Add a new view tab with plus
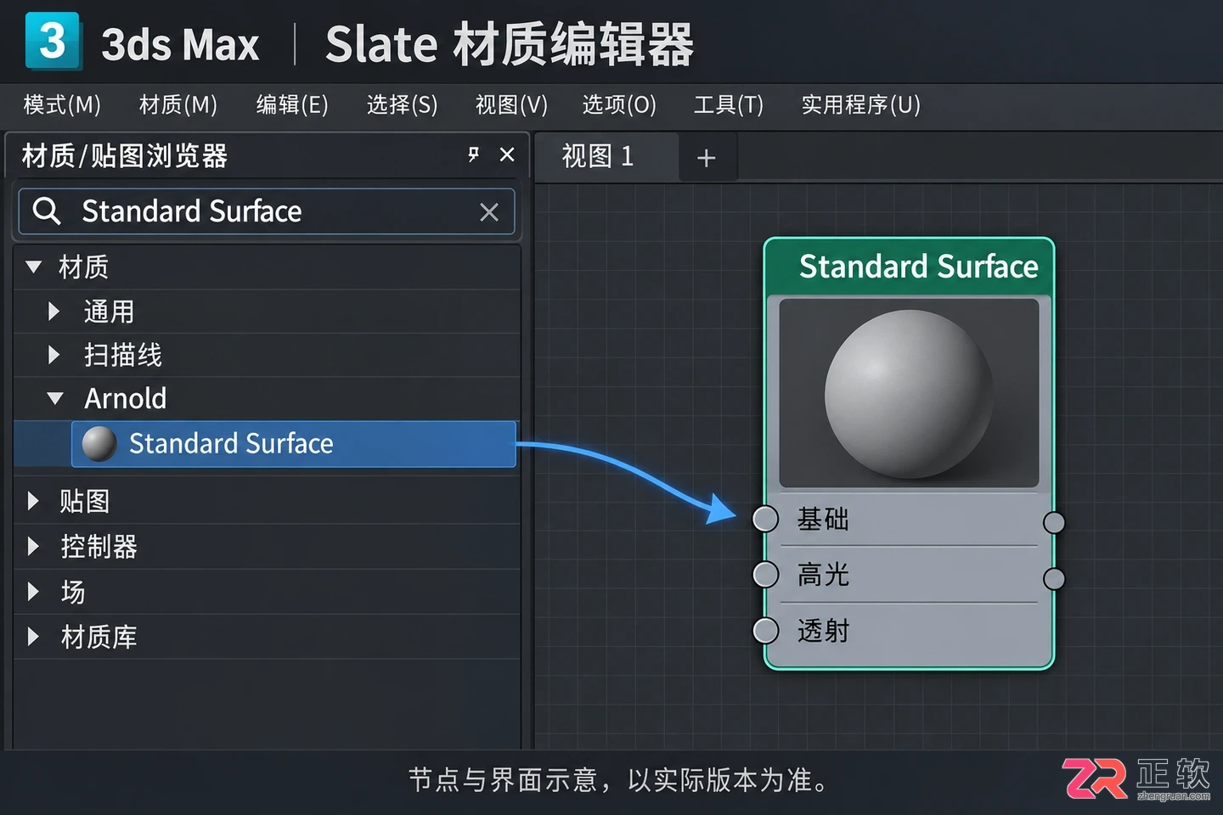The height and width of the screenshot is (815, 1223). click(706, 158)
